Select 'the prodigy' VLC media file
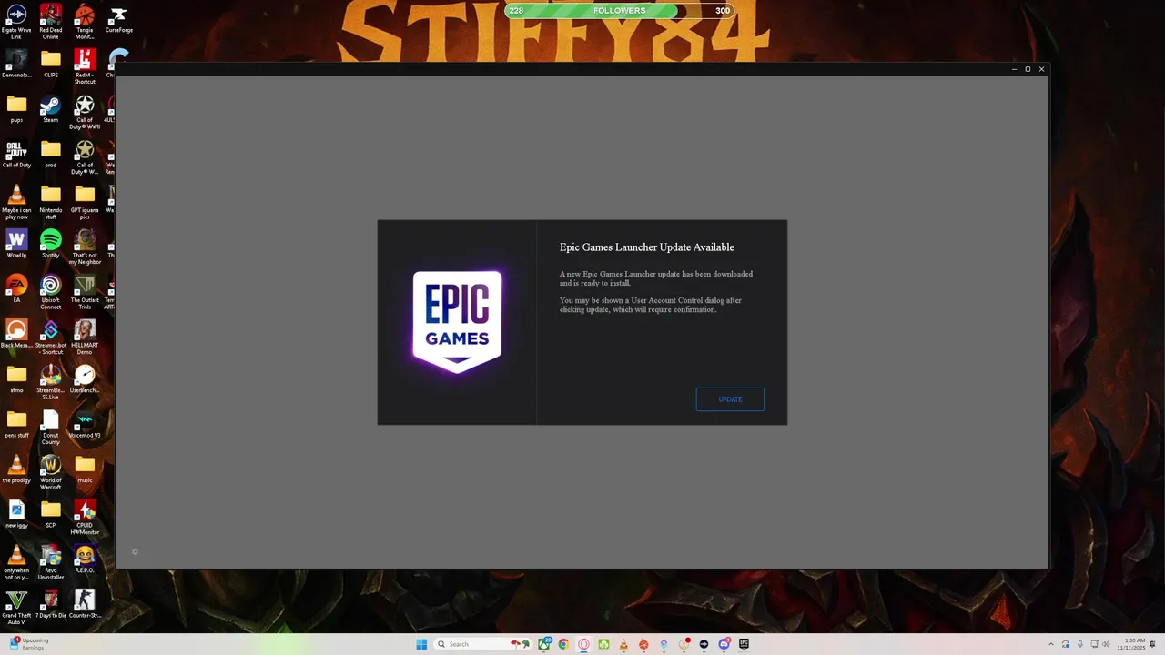Screen dimensions: 1165x655 pos(16,469)
